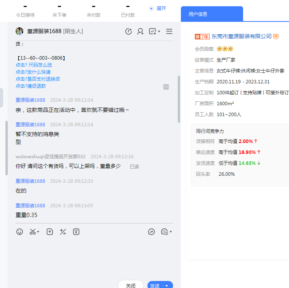The height and width of the screenshot is (288, 289).
Task: Click the message input text area
Action: [93, 257]
